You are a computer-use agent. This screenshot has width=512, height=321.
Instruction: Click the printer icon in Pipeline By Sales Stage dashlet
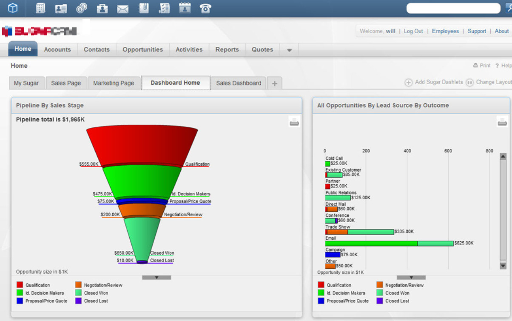pos(294,122)
